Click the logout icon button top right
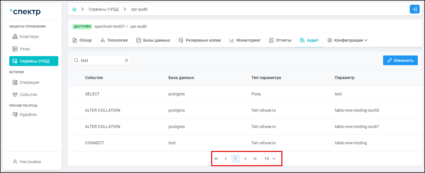Viewport: 425px width, 173px height. [414, 9]
